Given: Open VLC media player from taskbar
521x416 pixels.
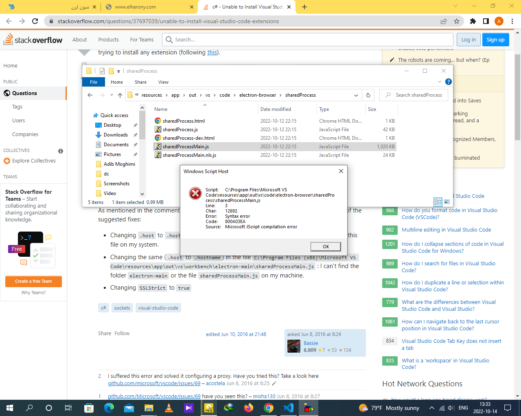Looking at the screenshot, I should 169,408.
